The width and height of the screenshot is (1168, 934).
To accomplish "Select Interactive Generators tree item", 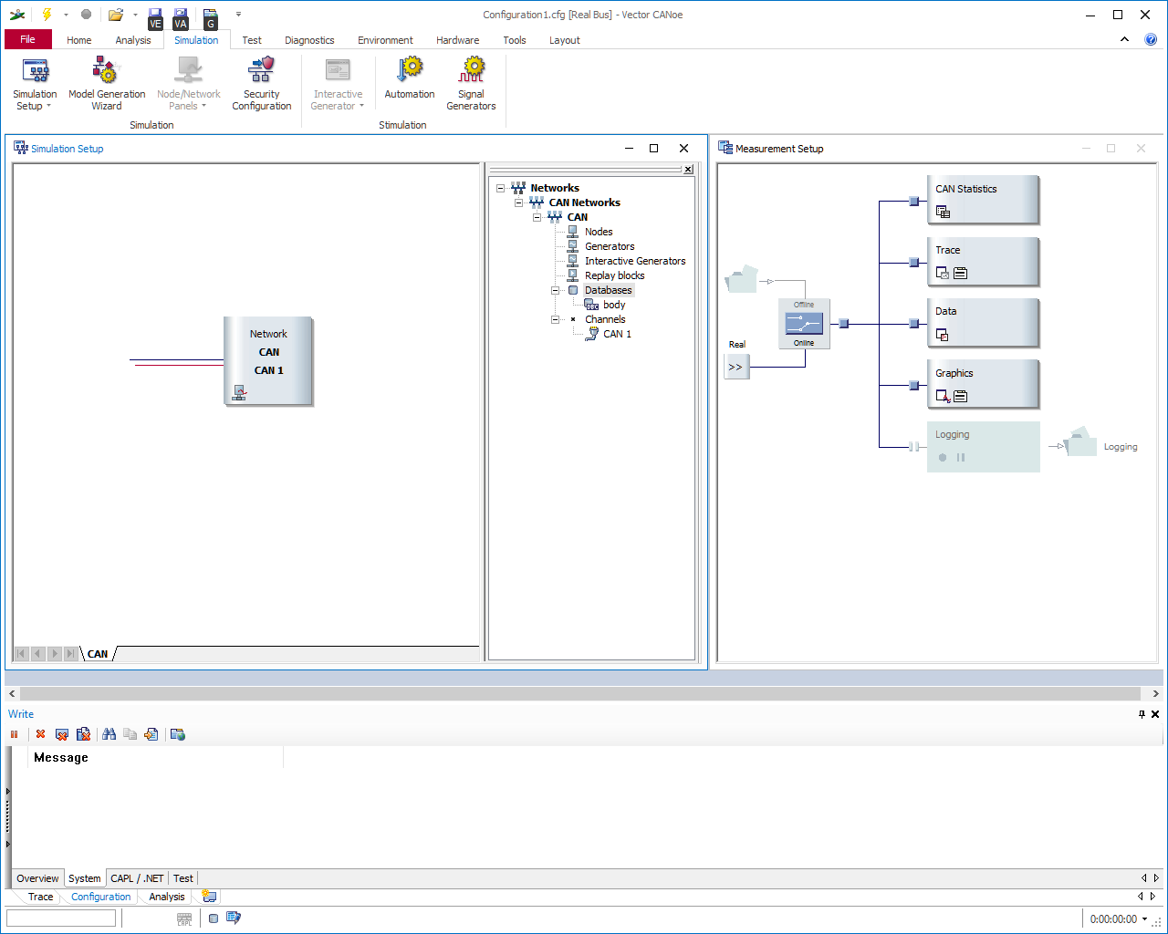I will point(635,261).
